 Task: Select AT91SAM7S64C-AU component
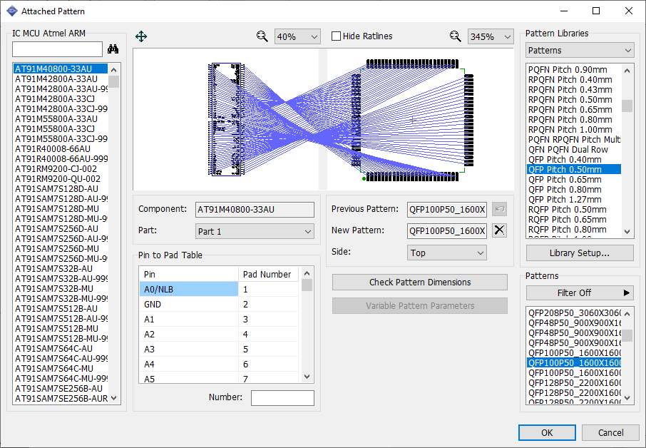coord(61,348)
